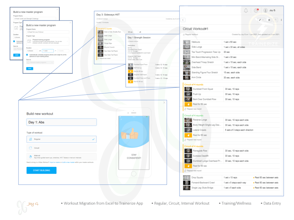Click the rest hand icon after Bent Over Dumbbell Row

188,104
